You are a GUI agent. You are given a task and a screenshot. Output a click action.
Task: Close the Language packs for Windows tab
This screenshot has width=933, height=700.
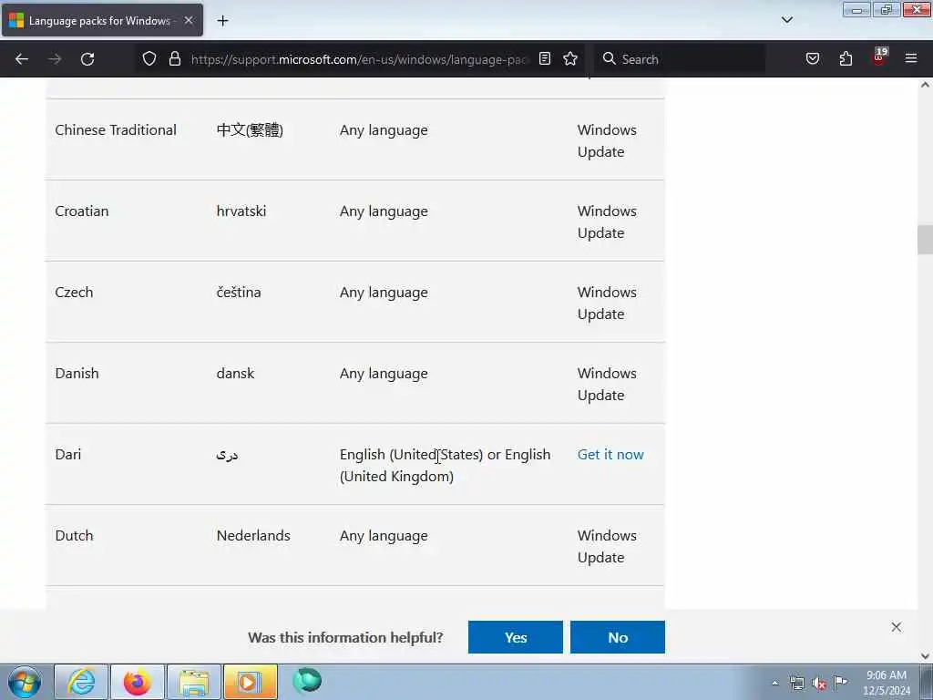pos(189,20)
